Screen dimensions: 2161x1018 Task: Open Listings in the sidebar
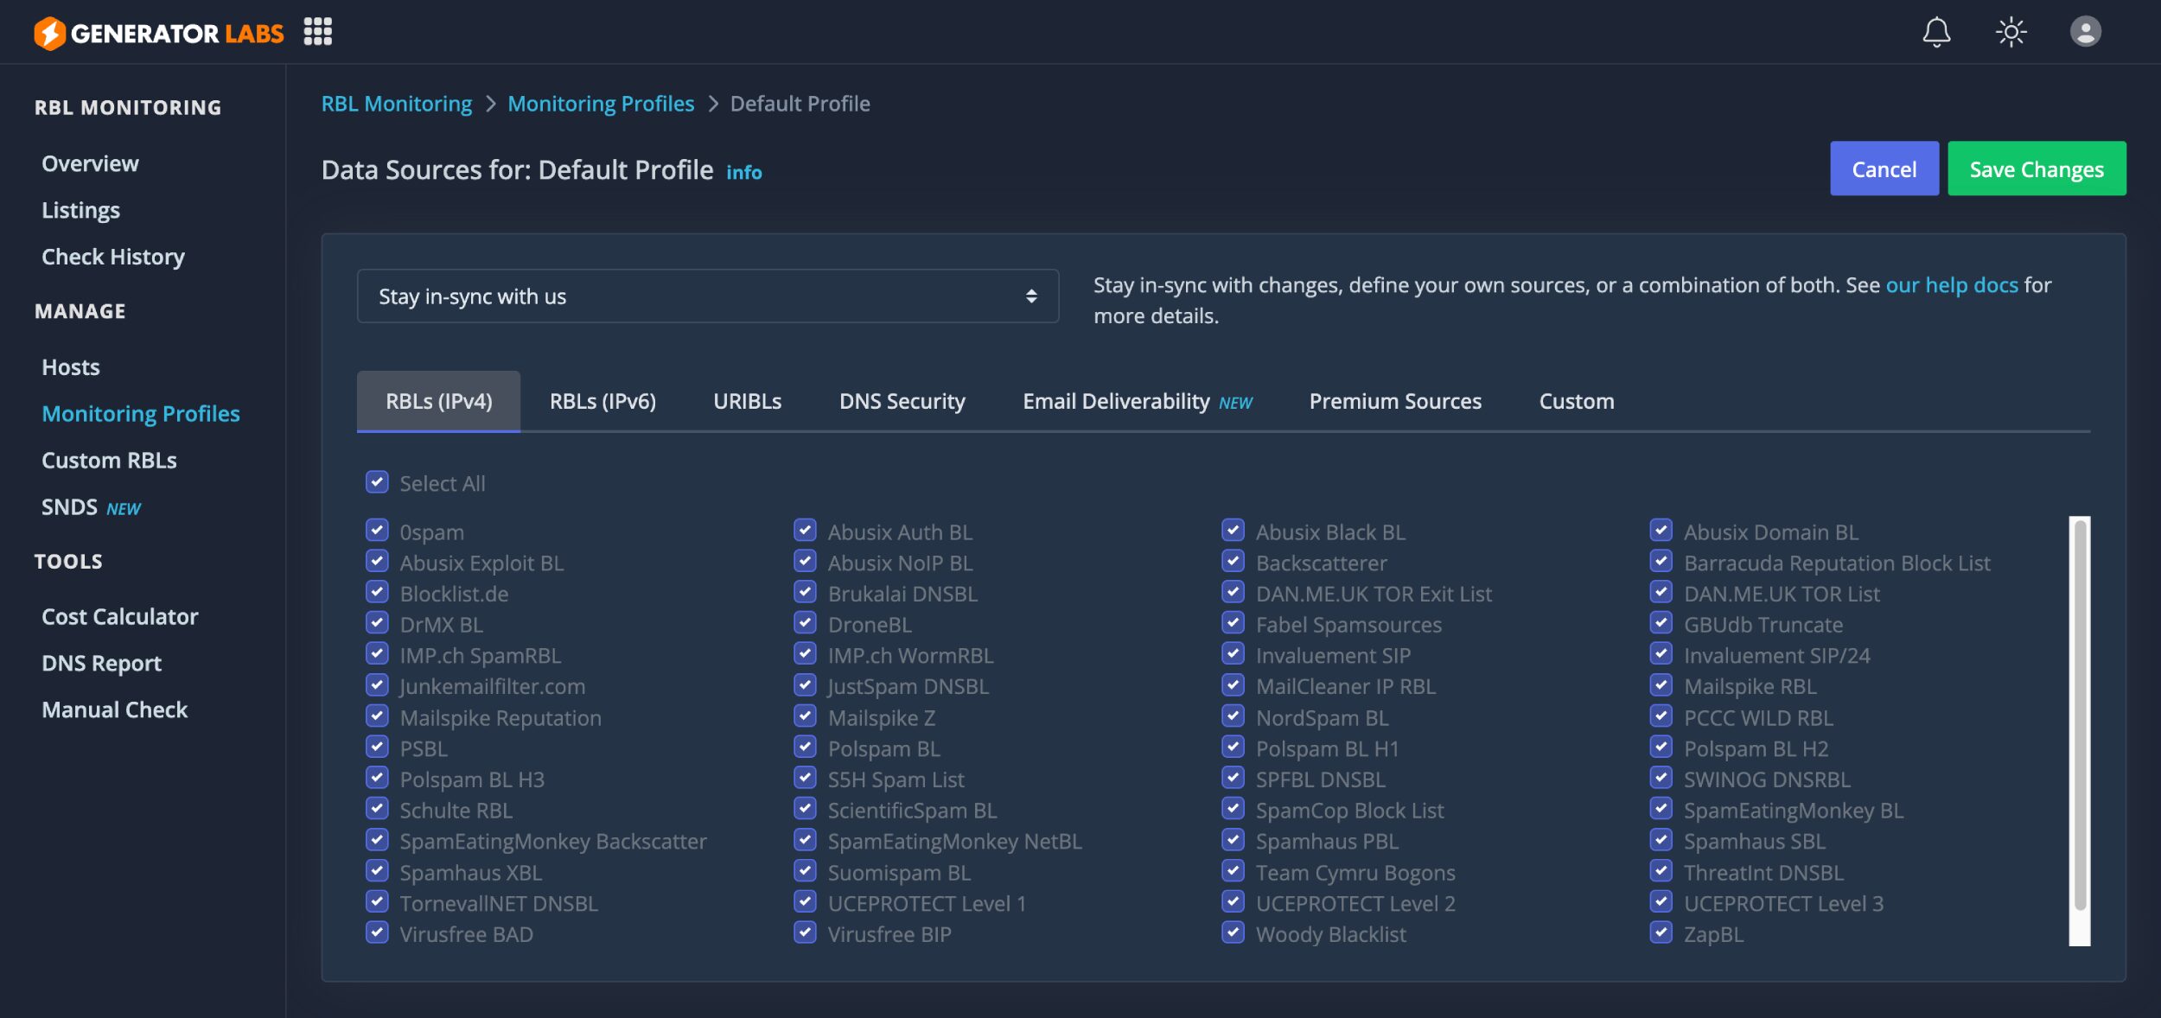pyautogui.click(x=80, y=210)
